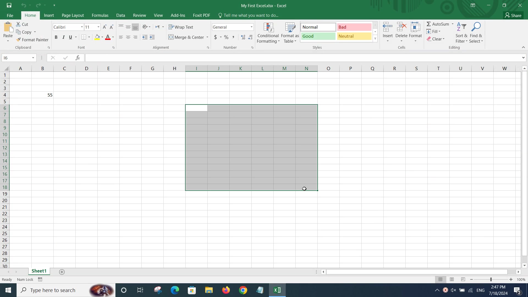
Task: Click the Format Painter brush icon
Action: tap(18, 40)
